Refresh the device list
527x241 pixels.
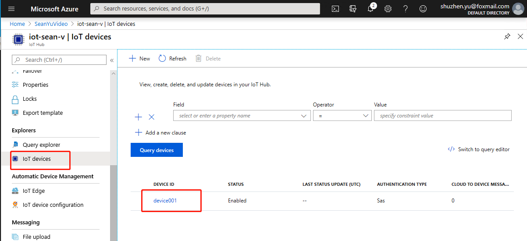pos(172,59)
